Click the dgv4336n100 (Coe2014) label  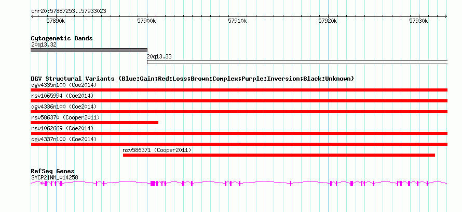(x=64, y=107)
